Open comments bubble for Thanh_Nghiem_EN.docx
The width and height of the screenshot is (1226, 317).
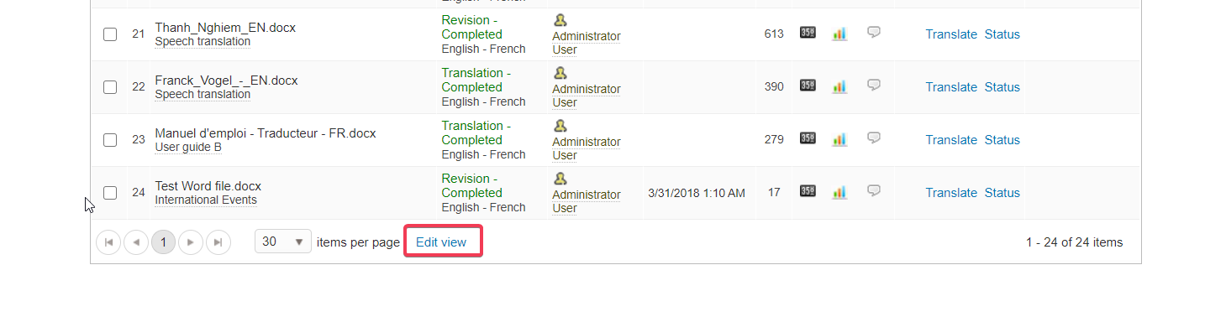click(874, 32)
